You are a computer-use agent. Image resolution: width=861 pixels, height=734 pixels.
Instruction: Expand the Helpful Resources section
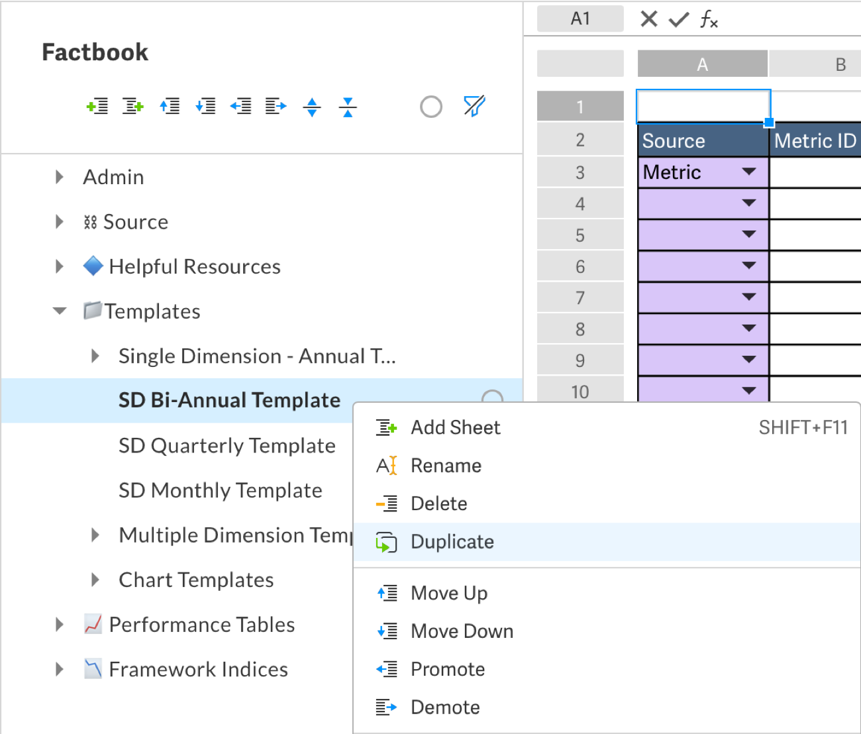[x=60, y=266]
